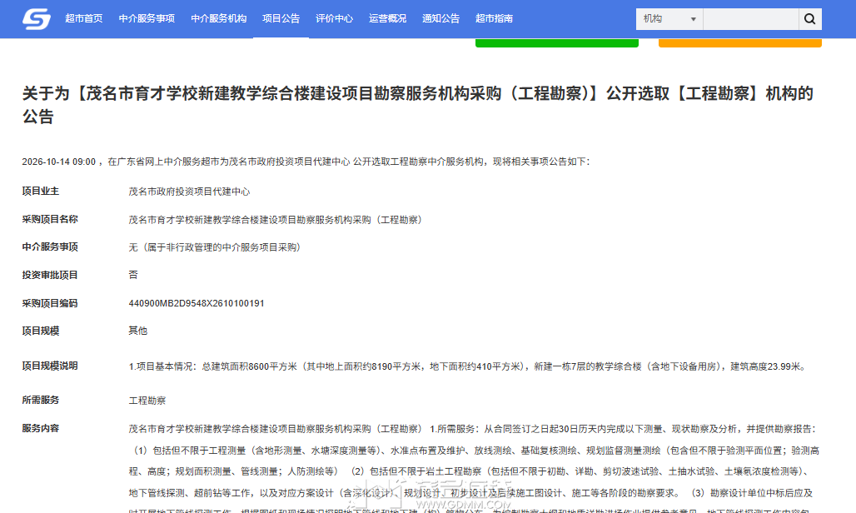Click the 其他 value beside 项目规模
The height and width of the screenshot is (513, 856).
coord(138,331)
